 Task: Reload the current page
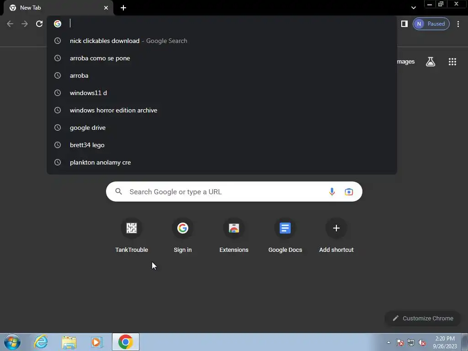[x=39, y=24]
